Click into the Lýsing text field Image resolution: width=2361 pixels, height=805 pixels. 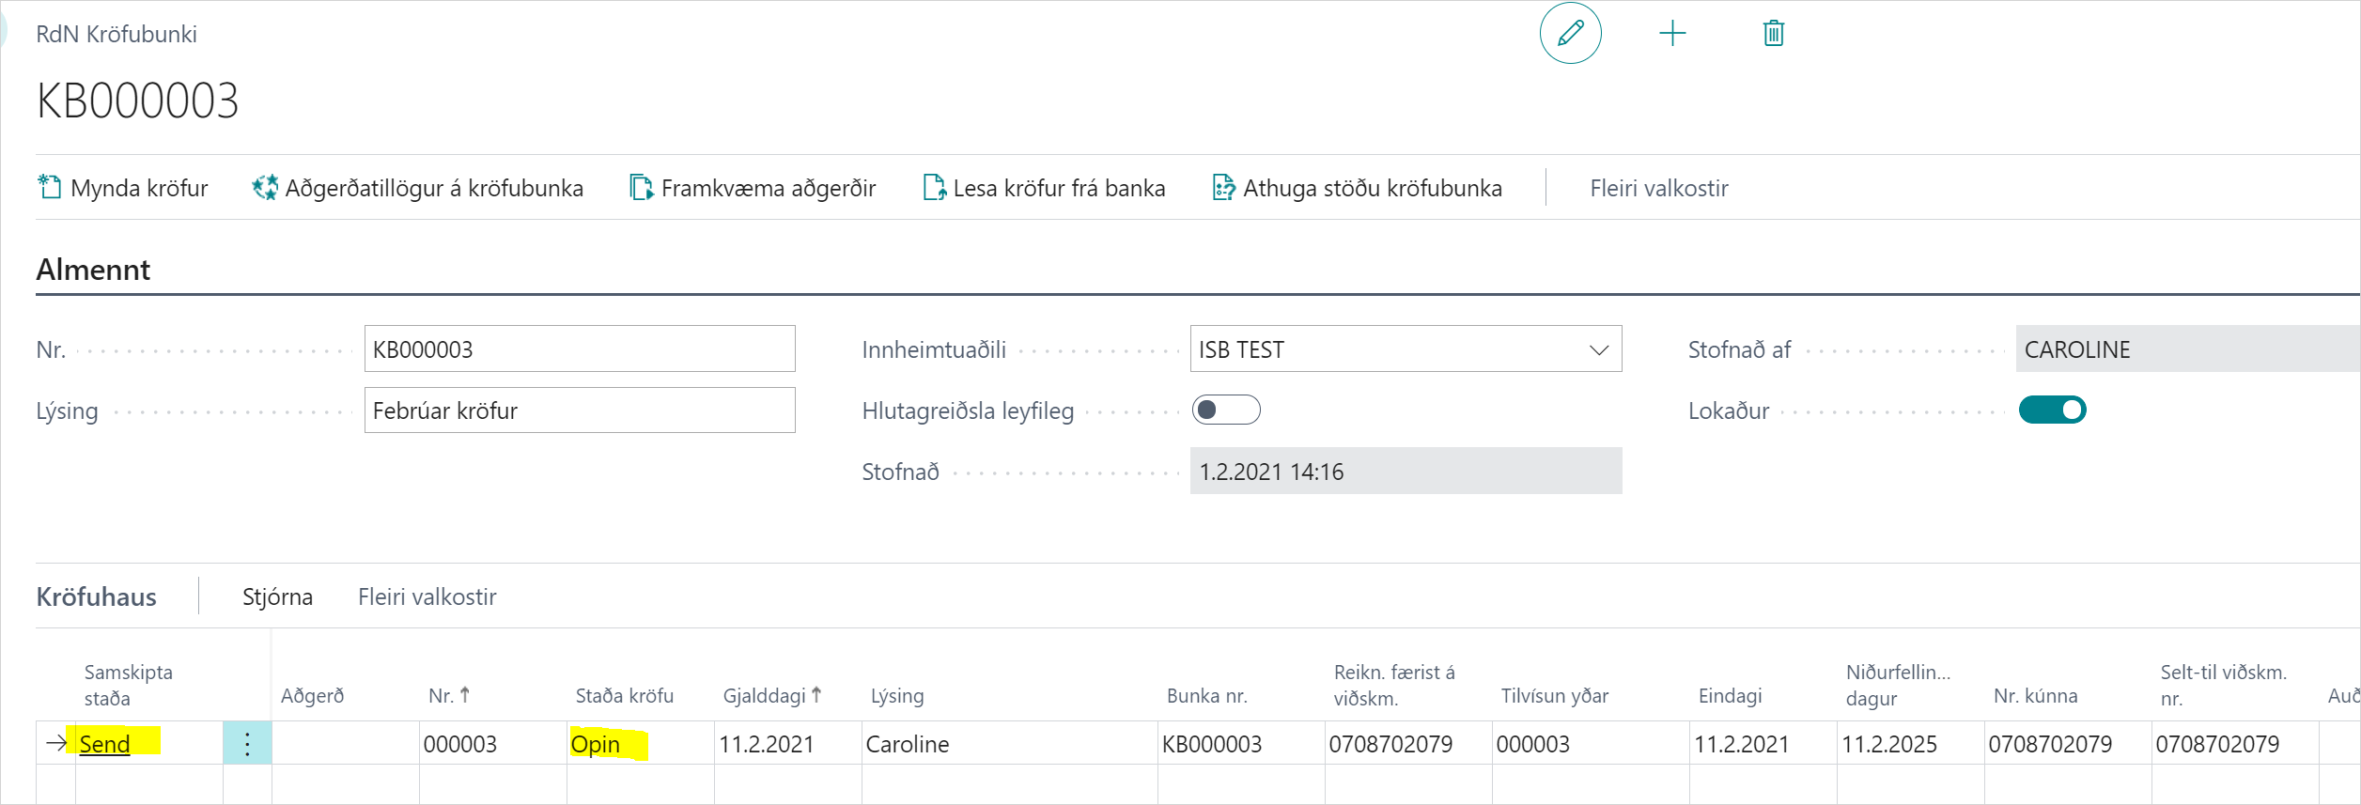[579, 410]
